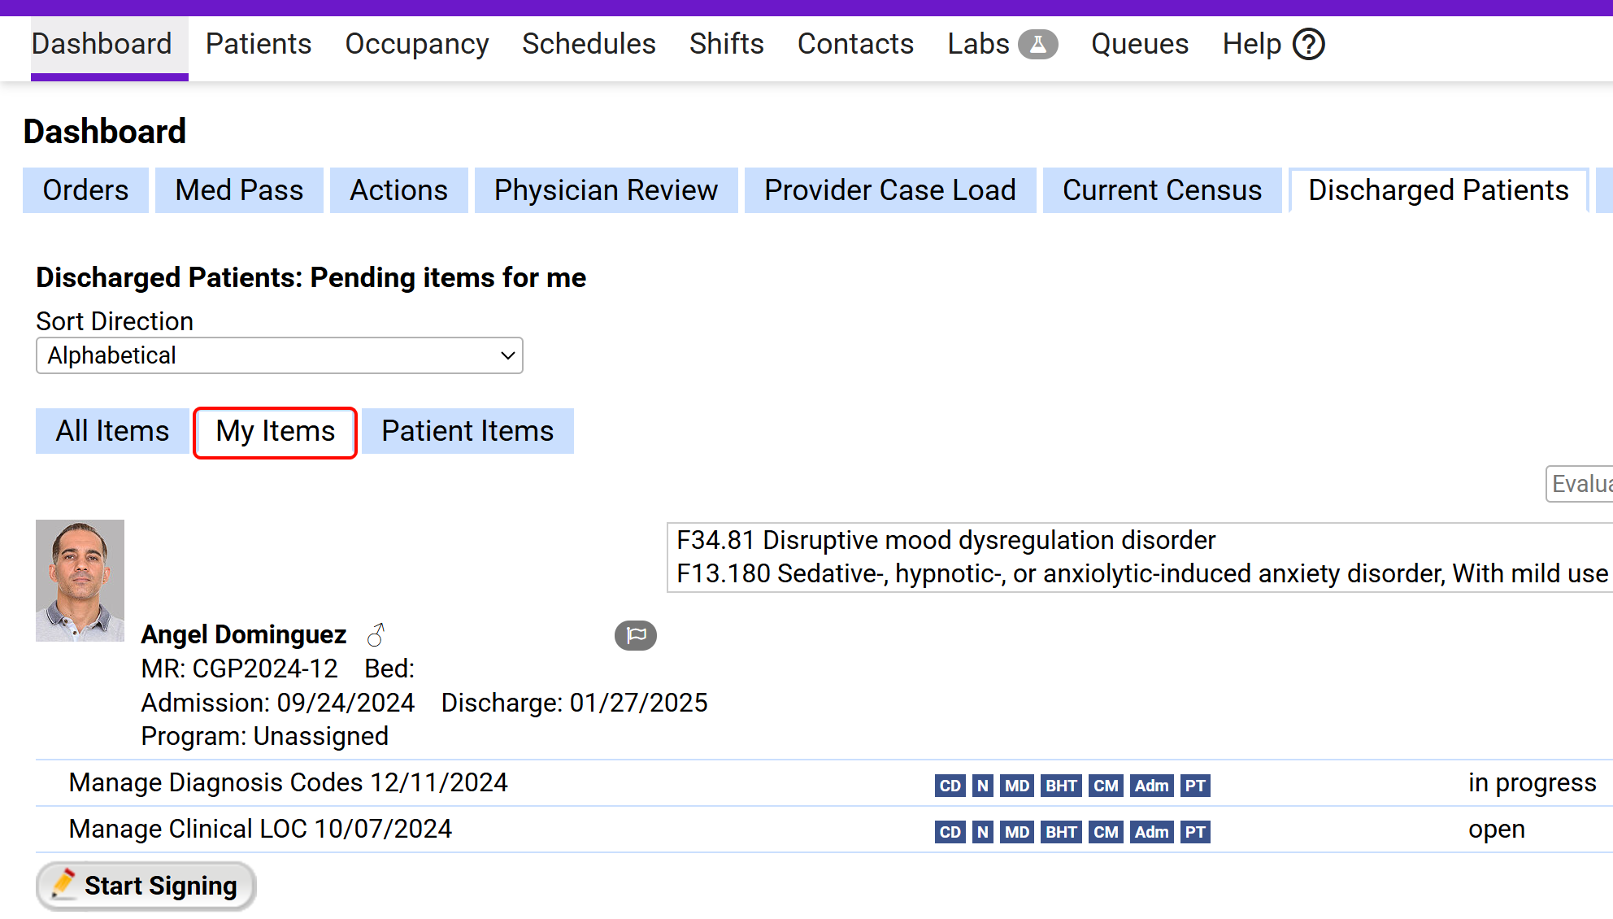The width and height of the screenshot is (1613, 919).
Task: Click the pencil icon on Start Signing
Action: 64,886
